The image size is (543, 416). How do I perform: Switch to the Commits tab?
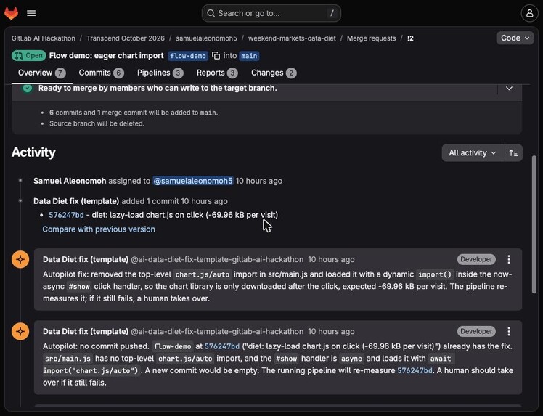(x=101, y=73)
